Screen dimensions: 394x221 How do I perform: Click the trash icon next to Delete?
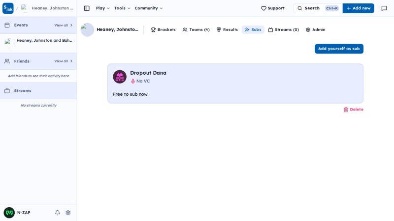point(346,110)
